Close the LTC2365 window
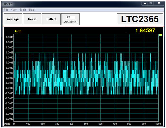Screen dimensions: 166x128 (x=159, y=3)
